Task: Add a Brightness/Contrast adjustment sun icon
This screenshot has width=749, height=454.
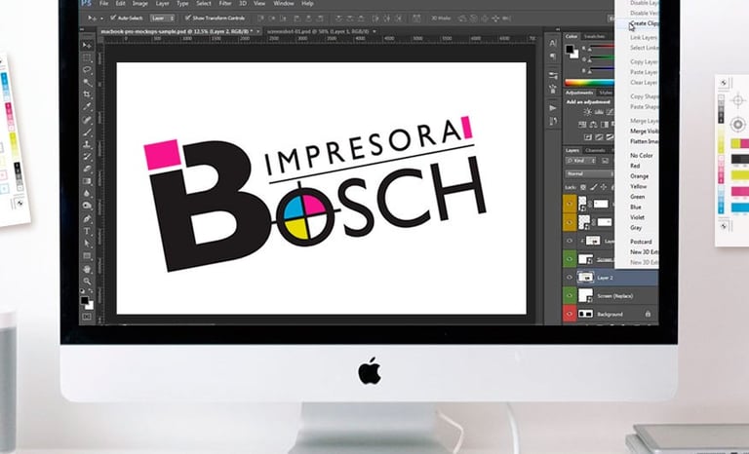Action: click(587, 112)
